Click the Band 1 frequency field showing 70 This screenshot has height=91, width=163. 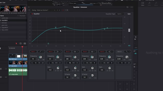[x=33, y=59]
